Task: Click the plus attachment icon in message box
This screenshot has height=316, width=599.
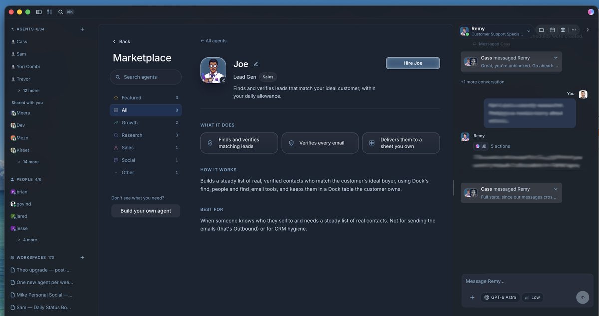Action: click(472, 297)
